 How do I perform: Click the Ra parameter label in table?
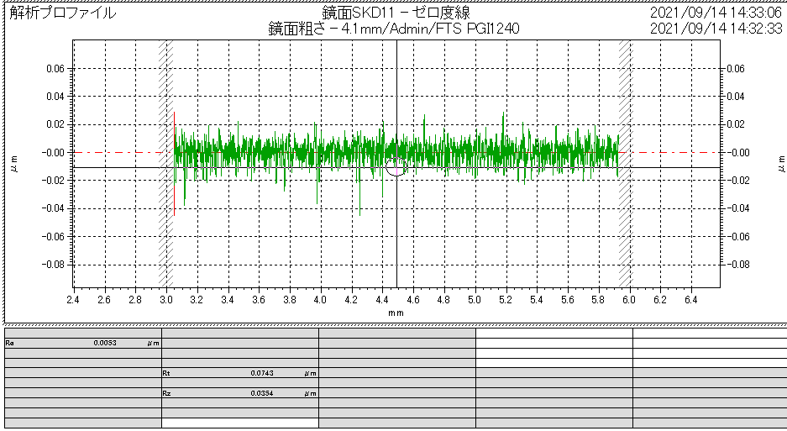pyautogui.click(x=10, y=344)
